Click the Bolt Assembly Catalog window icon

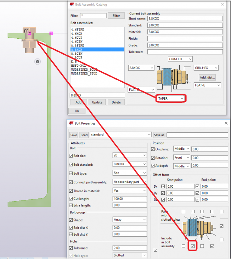72,5
